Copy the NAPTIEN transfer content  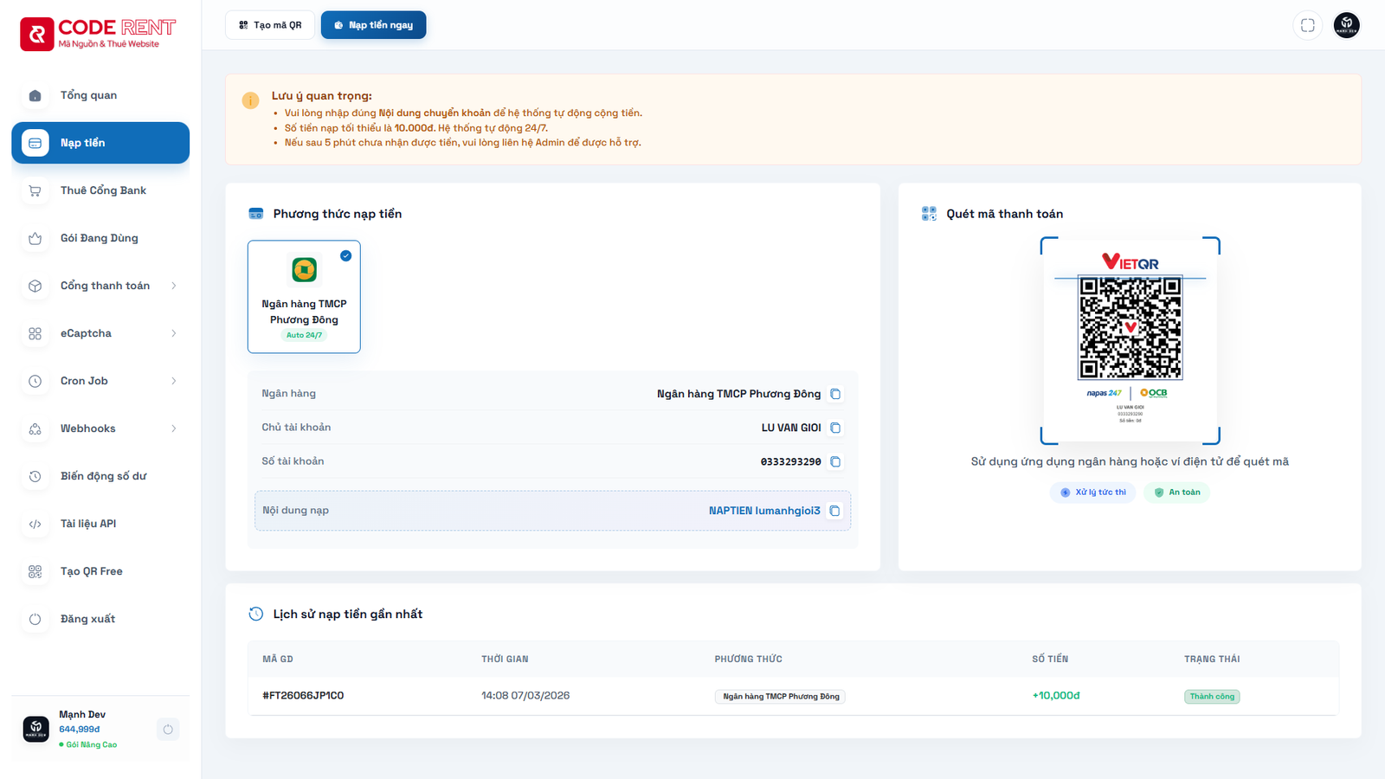834,511
